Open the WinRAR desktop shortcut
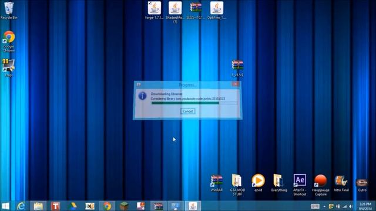This screenshot has width=376, height=211. click(217, 183)
